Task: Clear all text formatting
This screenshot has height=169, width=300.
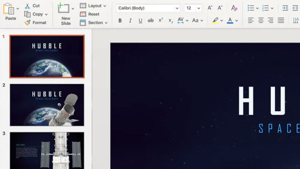Action: pyautogui.click(x=234, y=8)
